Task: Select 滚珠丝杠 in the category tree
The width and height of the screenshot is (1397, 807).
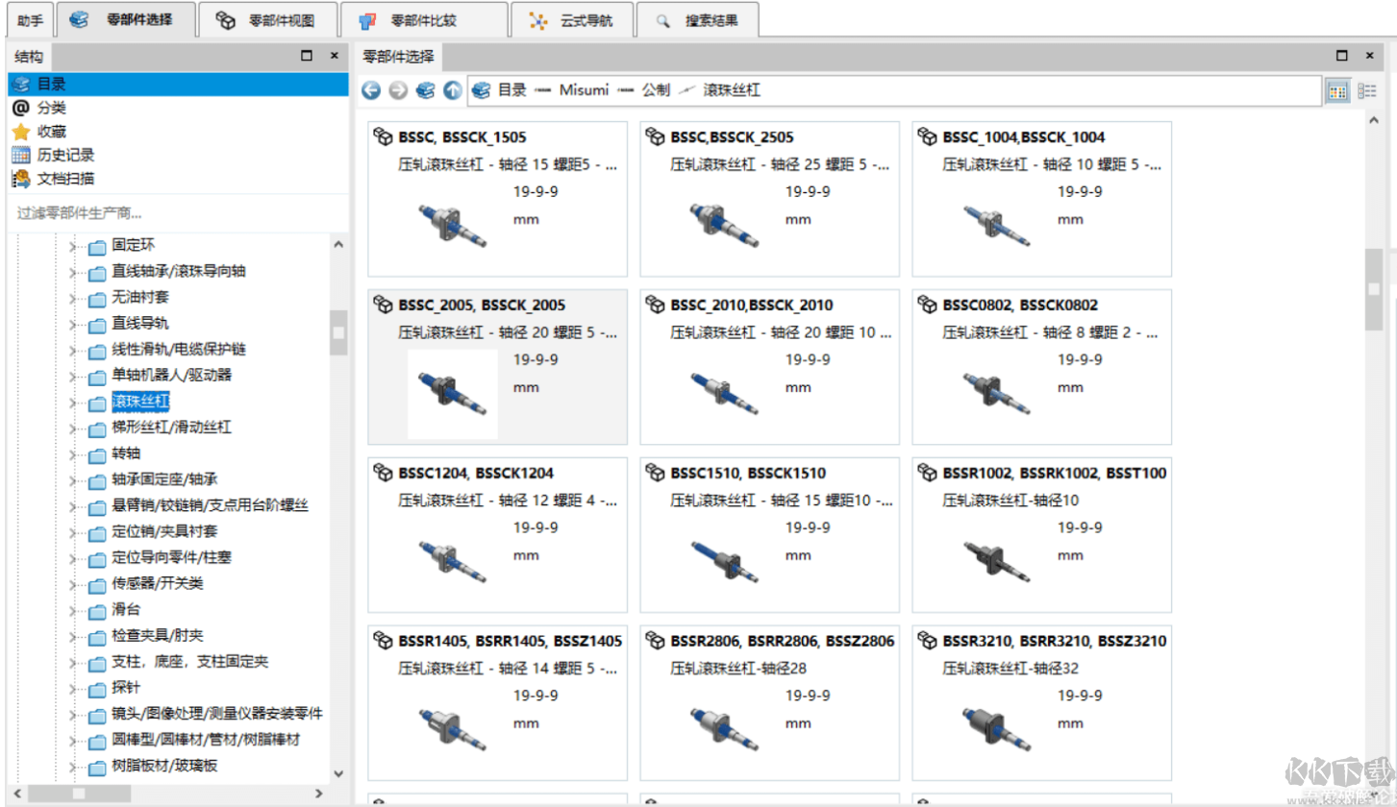Action: (x=140, y=401)
